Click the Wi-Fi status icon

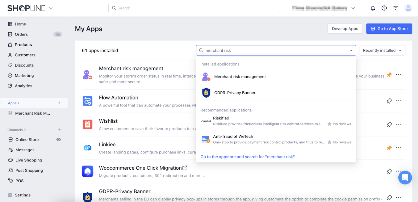coord(396,8)
